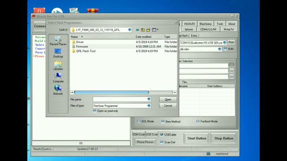Select the EDL Mode radio button
287x161 pixels.
tap(139, 121)
